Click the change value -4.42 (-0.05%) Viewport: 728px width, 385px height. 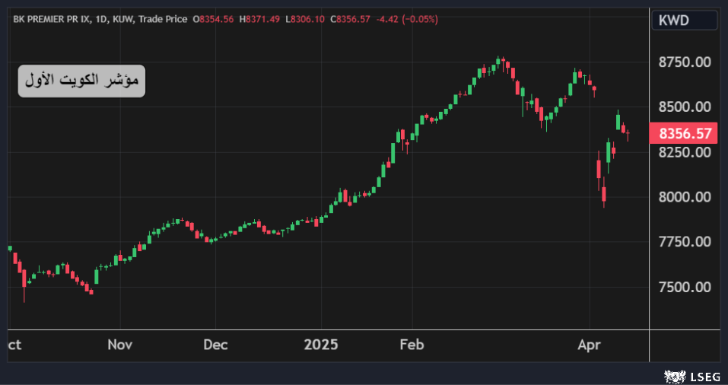click(407, 20)
